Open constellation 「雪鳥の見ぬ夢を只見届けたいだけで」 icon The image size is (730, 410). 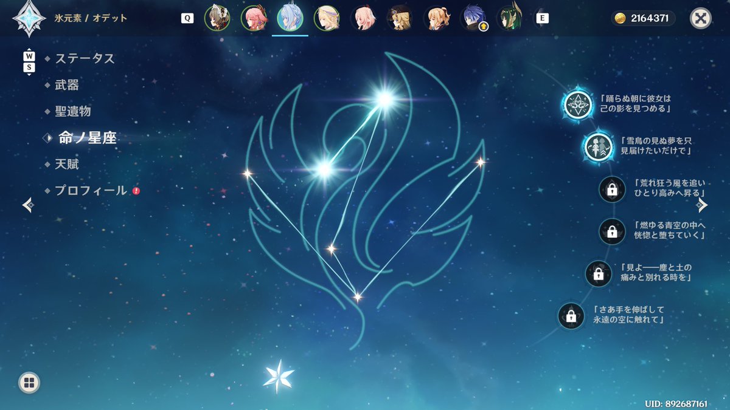click(599, 146)
